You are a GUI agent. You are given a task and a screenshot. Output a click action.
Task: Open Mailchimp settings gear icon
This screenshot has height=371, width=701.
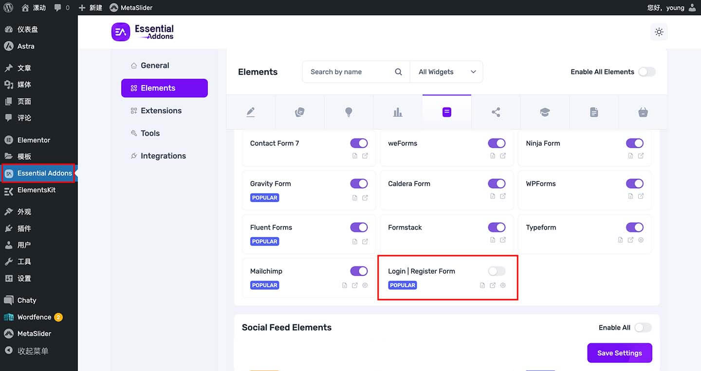[x=365, y=285]
